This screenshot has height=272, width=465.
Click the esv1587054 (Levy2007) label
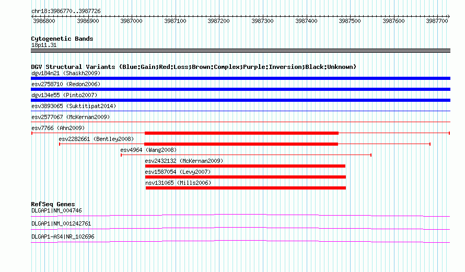[x=178, y=172]
